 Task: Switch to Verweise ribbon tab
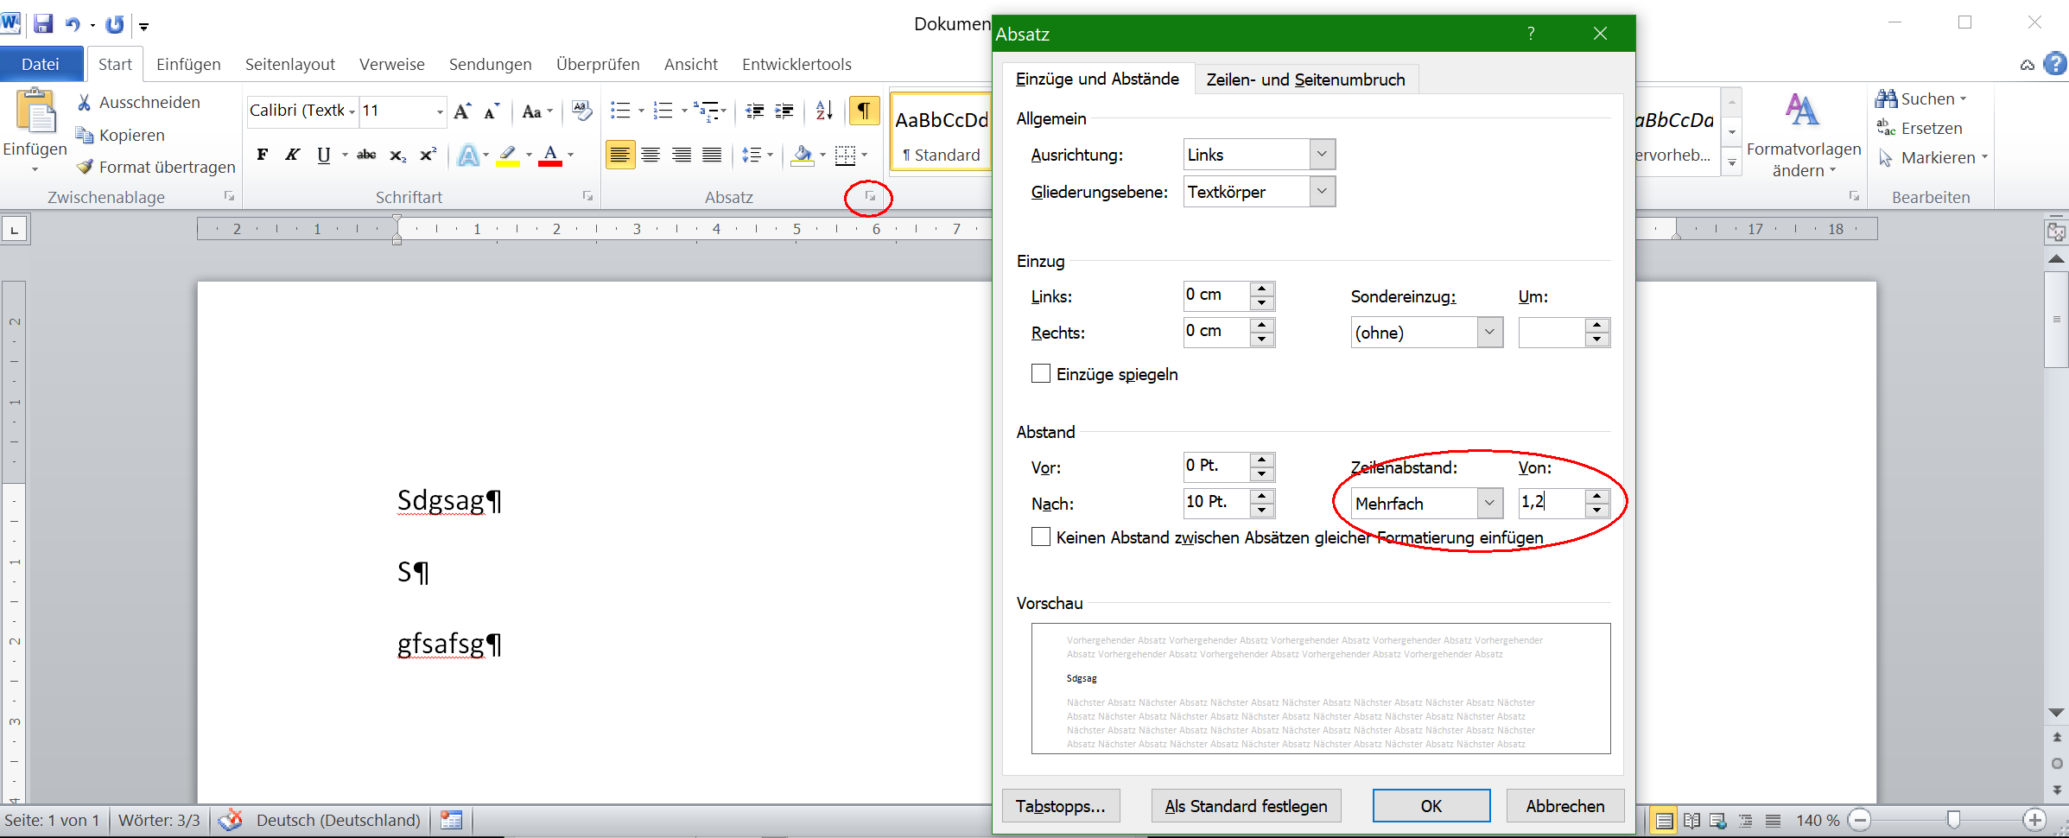(392, 64)
